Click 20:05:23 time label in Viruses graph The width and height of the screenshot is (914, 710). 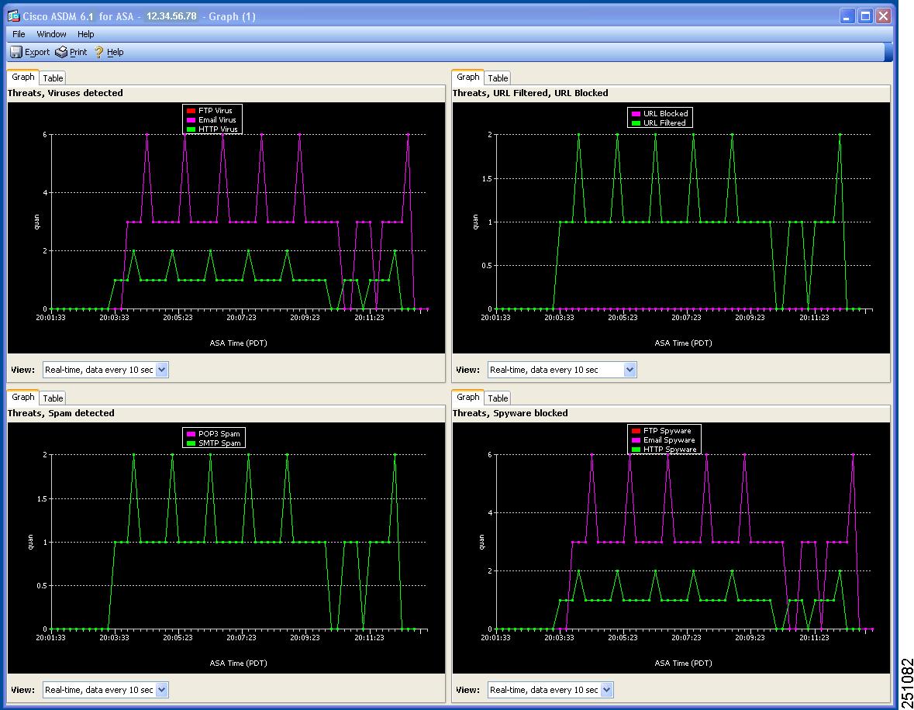tap(178, 318)
